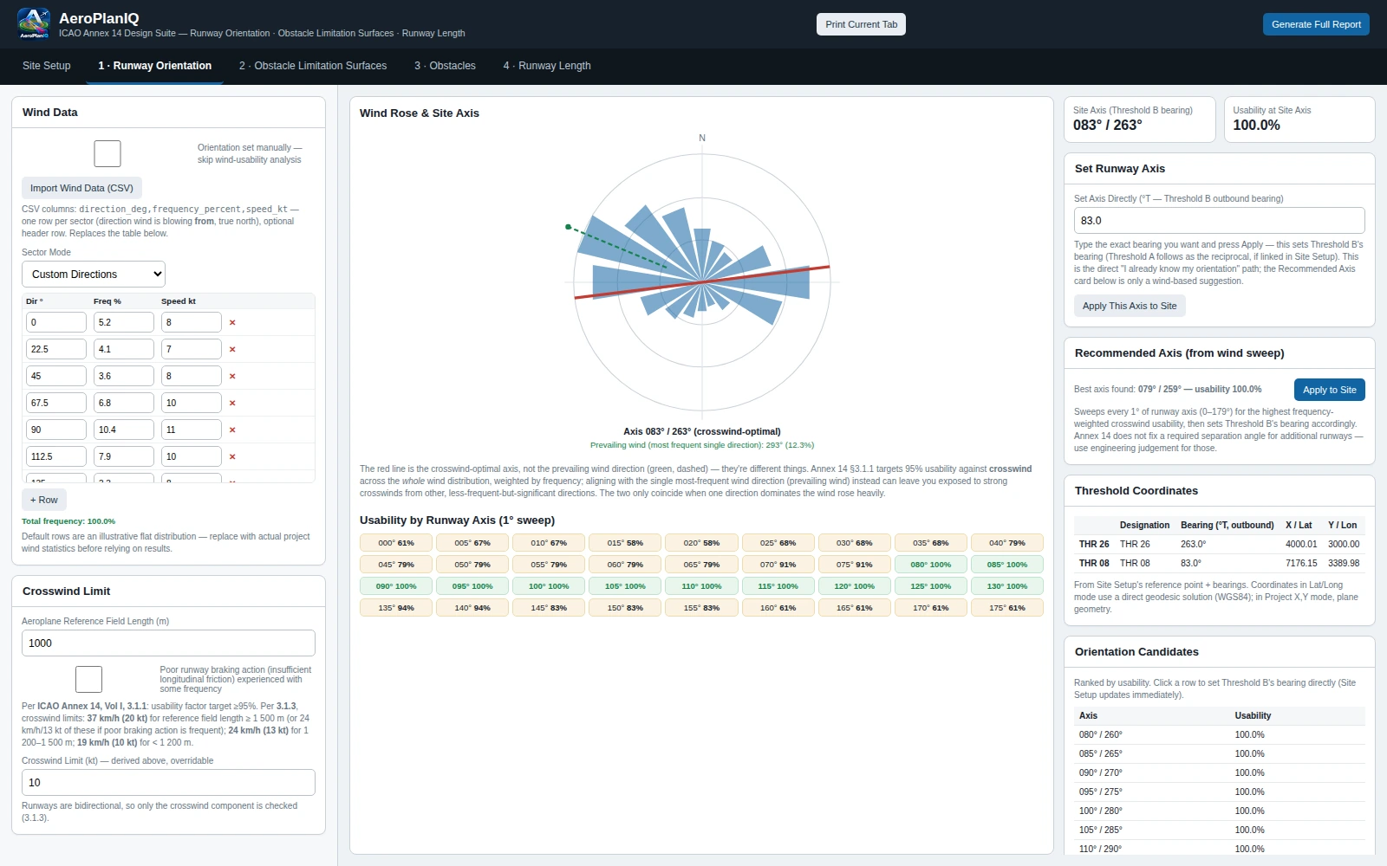Delete the 90 degree wind row

pyautogui.click(x=232, y=430)
